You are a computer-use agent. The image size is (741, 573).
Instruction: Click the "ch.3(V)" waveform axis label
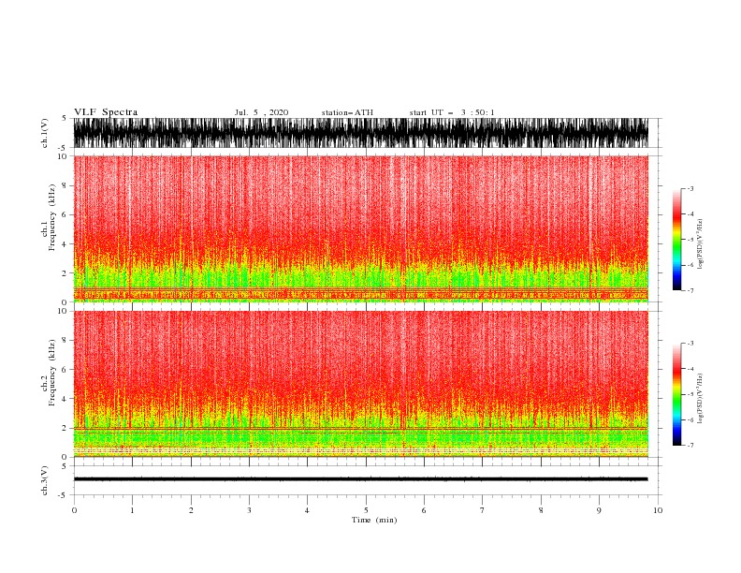tap(45, 481)
